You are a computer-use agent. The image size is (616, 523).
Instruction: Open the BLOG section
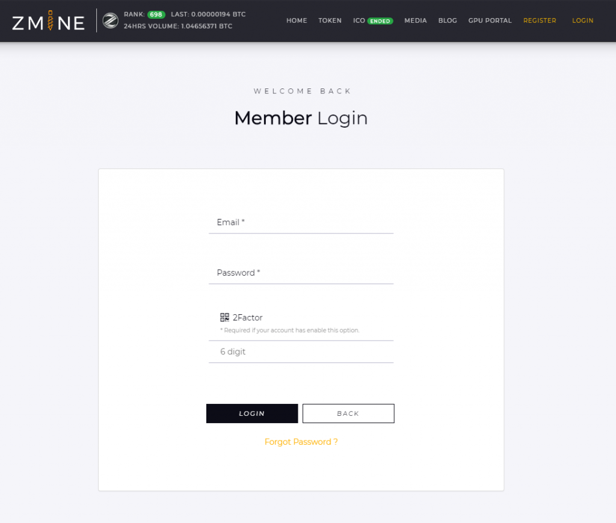(x=448, y=20)
